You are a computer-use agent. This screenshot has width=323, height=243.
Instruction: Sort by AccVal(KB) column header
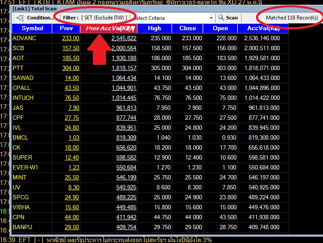[263, 28]
